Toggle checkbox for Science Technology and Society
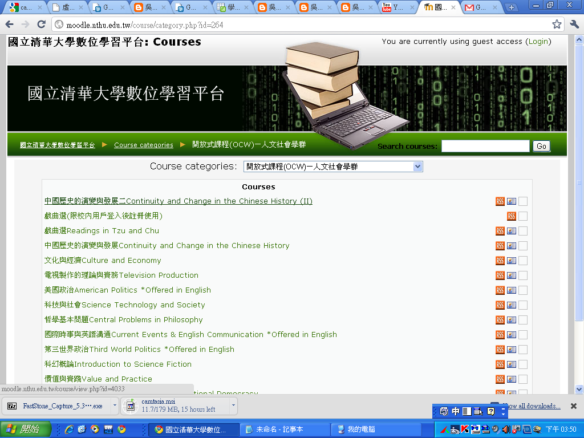 point(523,305)
